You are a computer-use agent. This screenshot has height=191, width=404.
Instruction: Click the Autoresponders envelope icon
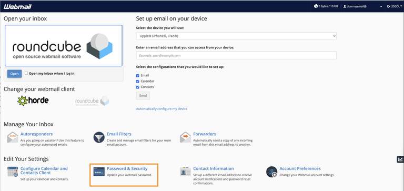pos(13,137)
